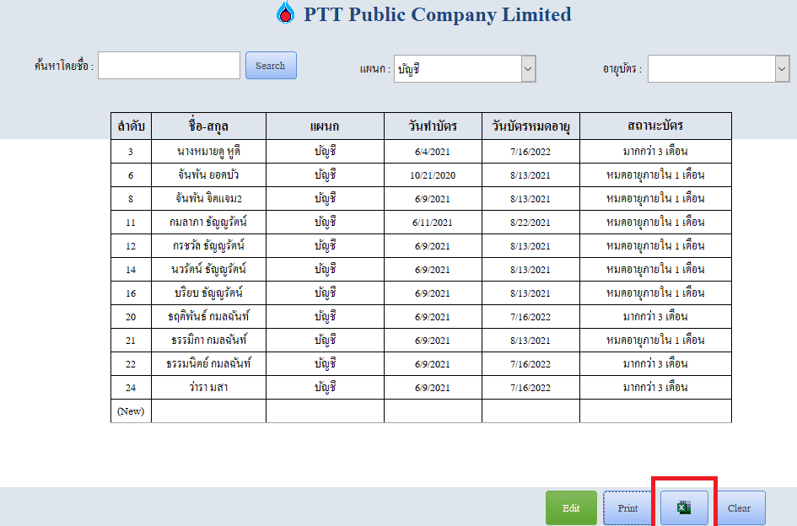Click sequence number cell 24
This screenshot has width=797, height=526.
(131, 387)
